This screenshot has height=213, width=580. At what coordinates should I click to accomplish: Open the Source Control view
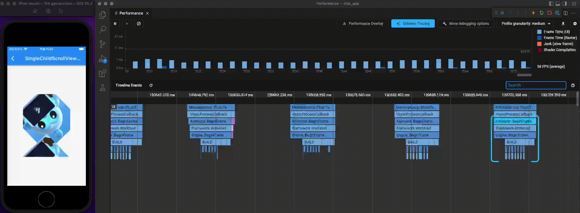tap(103, 44)
